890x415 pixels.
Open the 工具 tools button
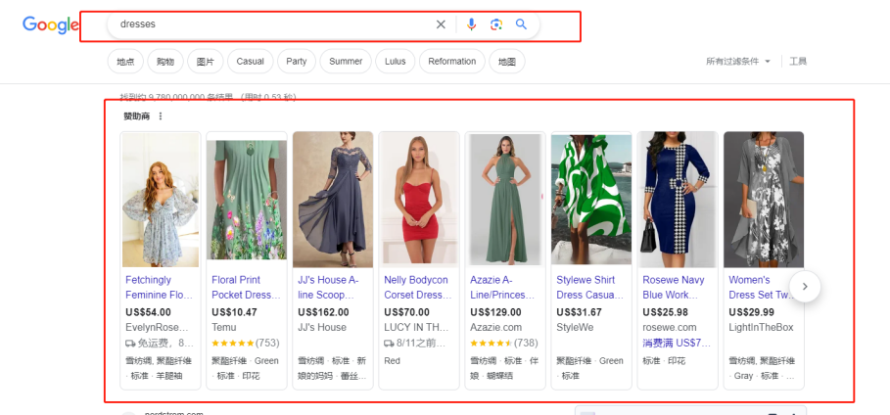798,62
